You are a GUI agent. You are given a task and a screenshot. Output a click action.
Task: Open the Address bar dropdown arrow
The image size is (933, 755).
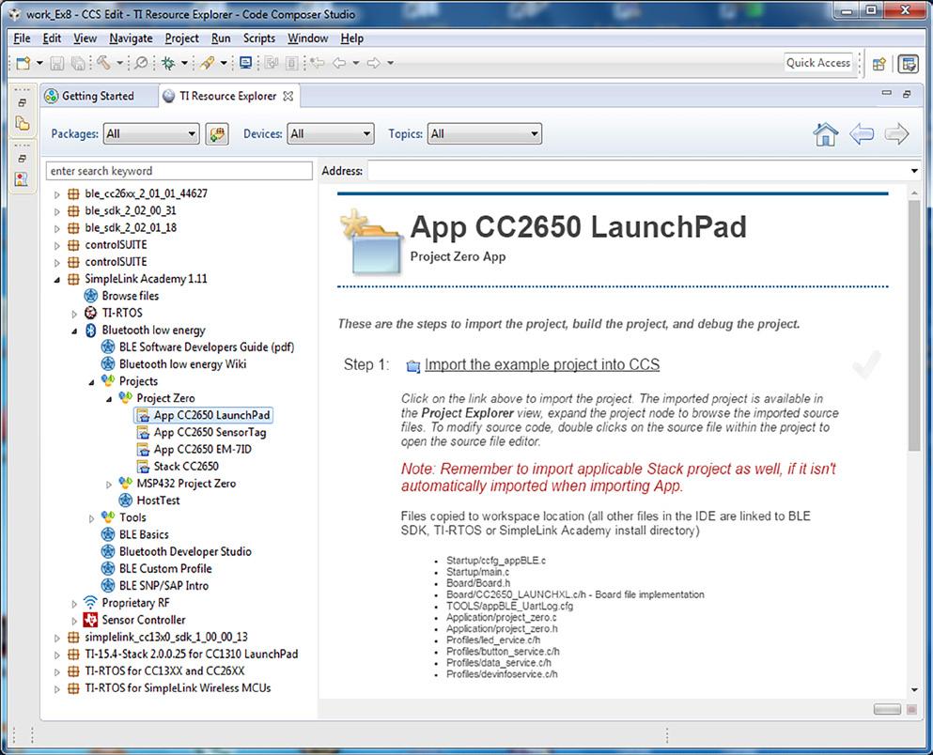click(914, 171)
